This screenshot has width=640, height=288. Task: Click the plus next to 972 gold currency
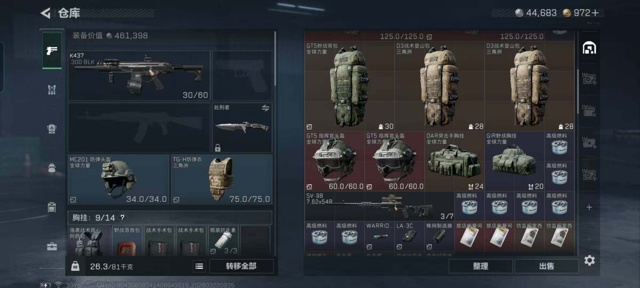(x=595, y=13)
